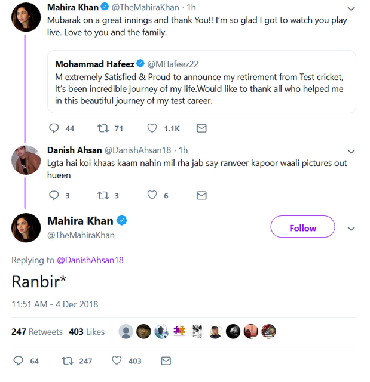The image size is (370, 382).
Task: Retweet the tweet with 71 retweets
Action: pos(102,128)
